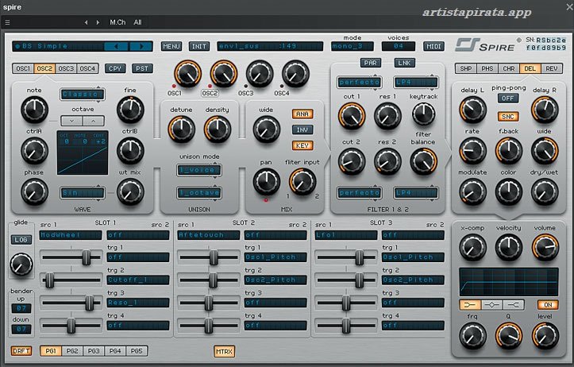Toggle the LOG glide button

(21, 240)
